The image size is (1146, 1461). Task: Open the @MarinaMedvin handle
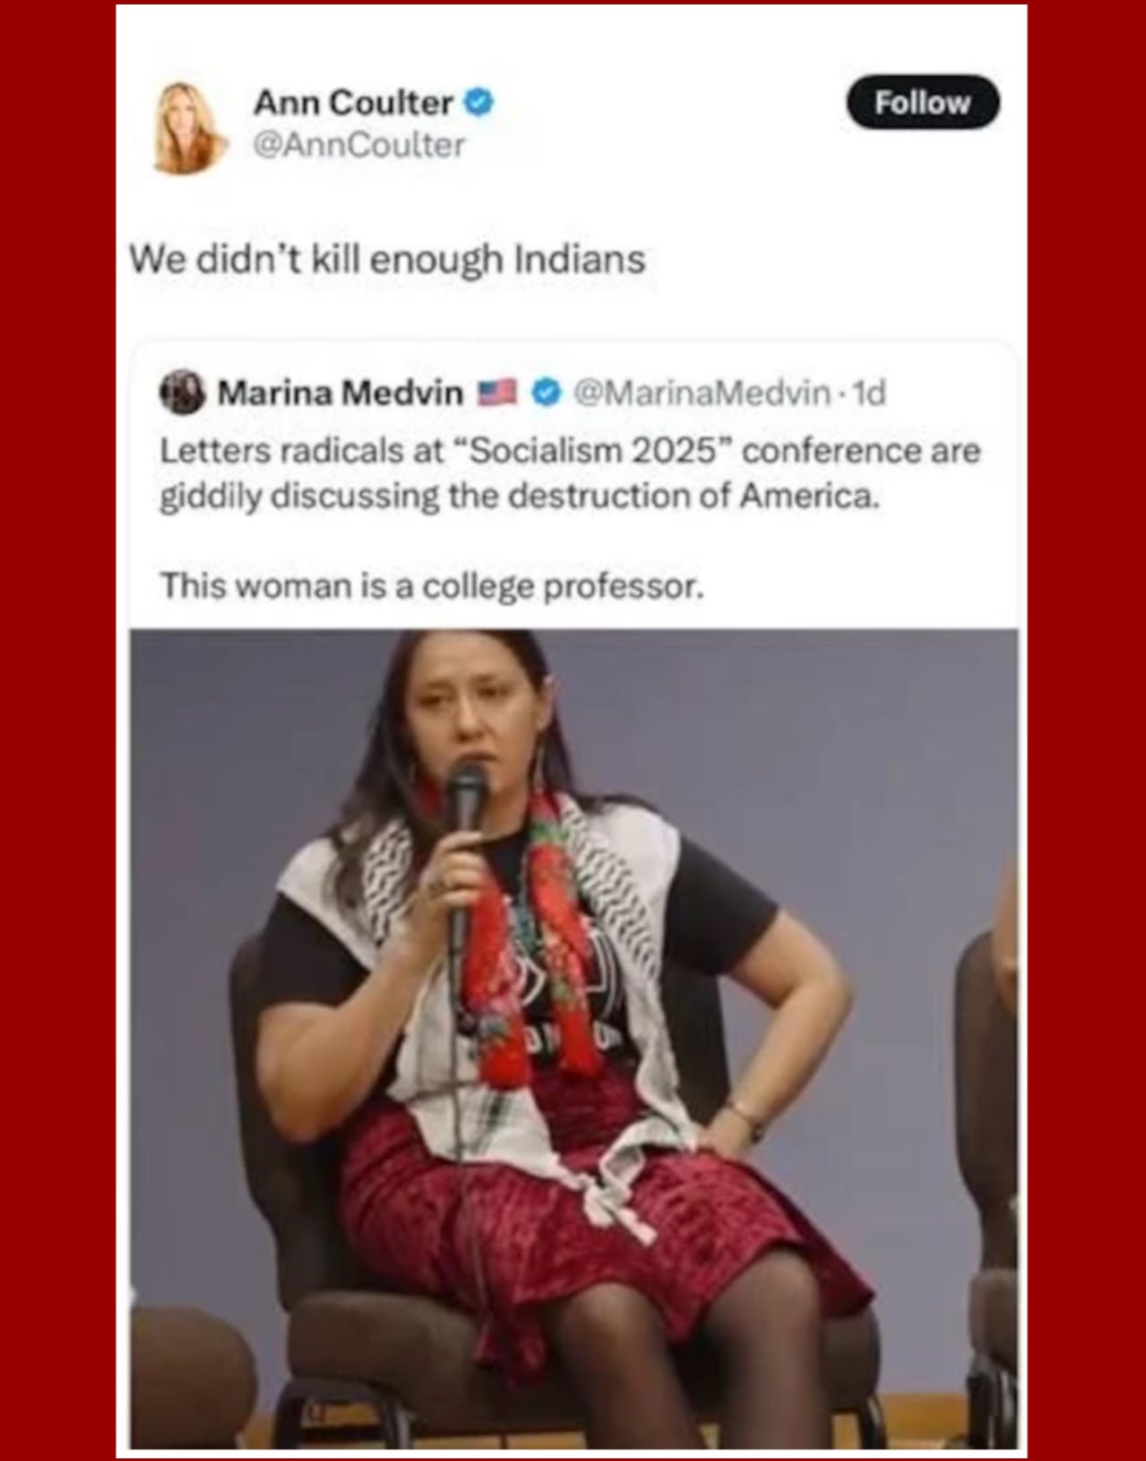(x=702, y=393)
